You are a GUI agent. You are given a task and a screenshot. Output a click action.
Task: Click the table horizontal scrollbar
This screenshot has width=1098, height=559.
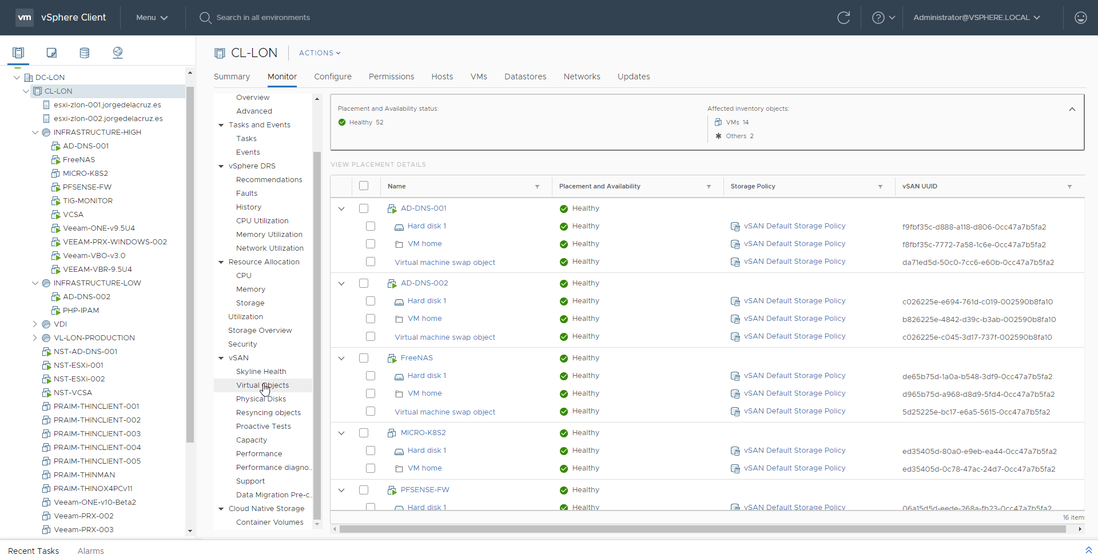(702, 529)
